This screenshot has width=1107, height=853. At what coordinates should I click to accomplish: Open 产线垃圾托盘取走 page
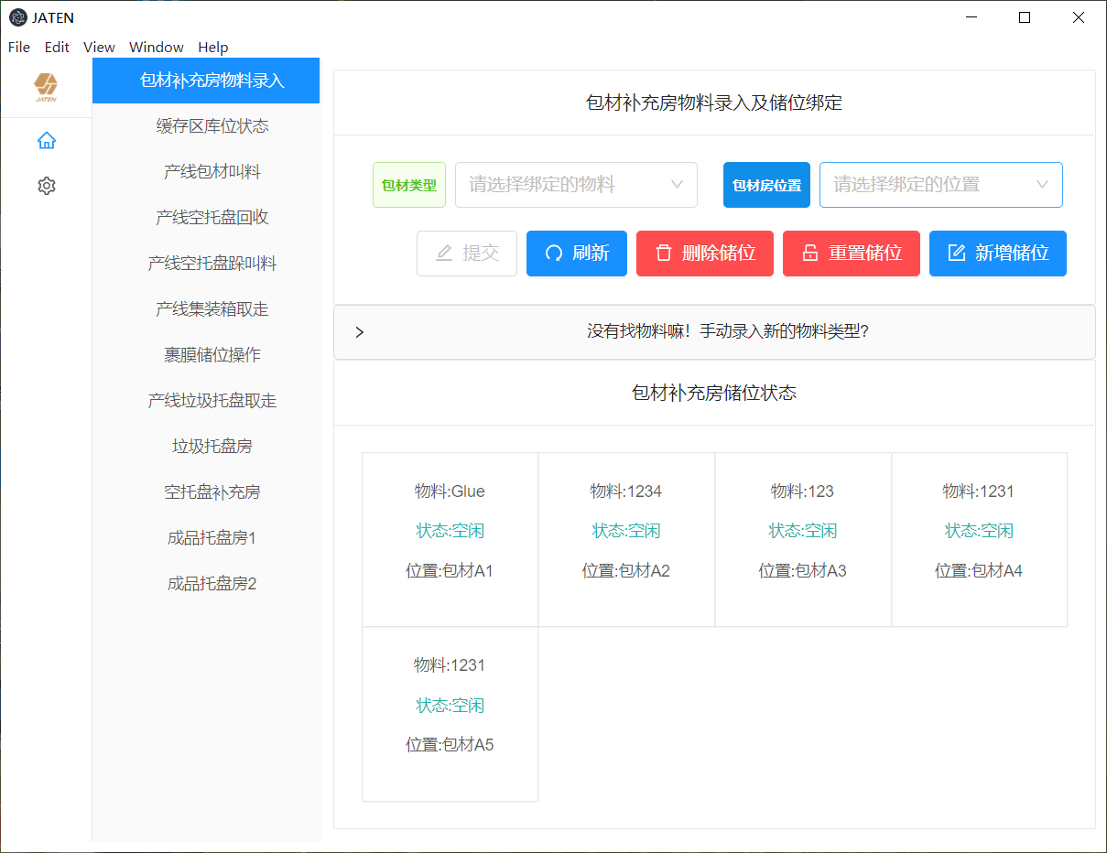[206, 401]
